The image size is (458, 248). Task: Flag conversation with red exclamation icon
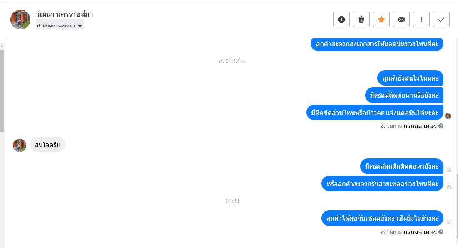pos(421,20)
